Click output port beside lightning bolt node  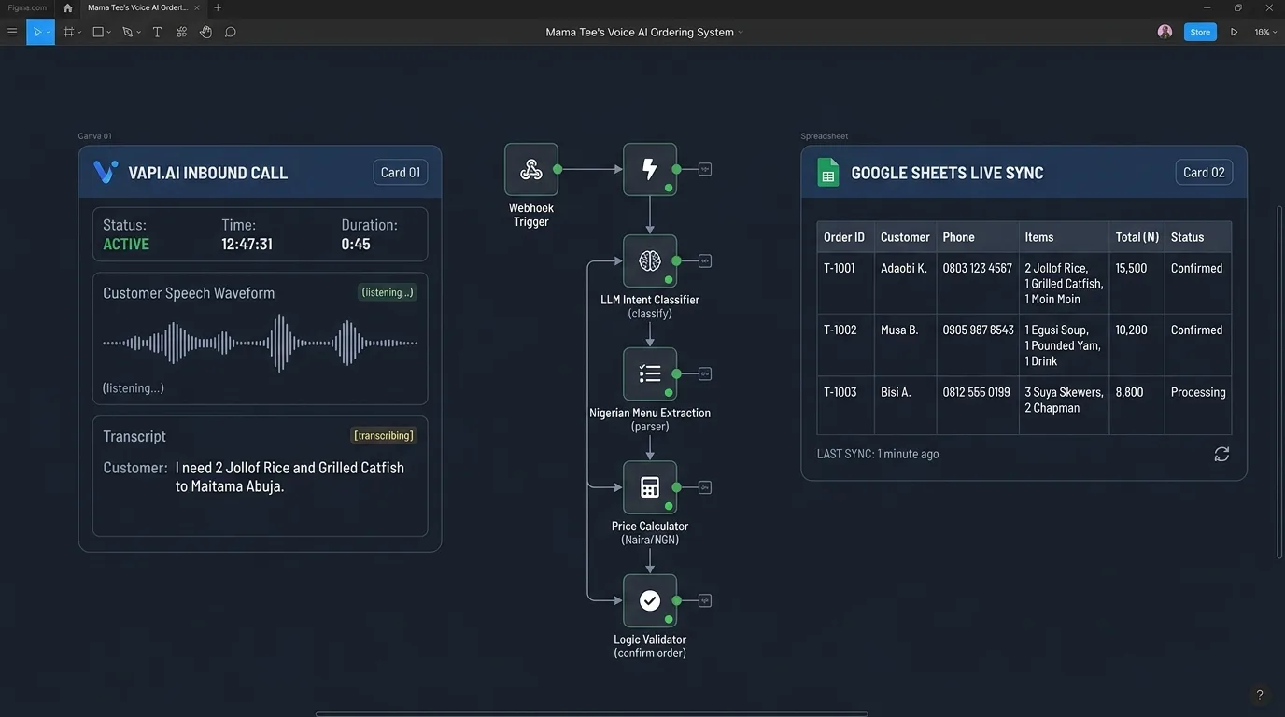pyautogui.click(x=705, y=169)
